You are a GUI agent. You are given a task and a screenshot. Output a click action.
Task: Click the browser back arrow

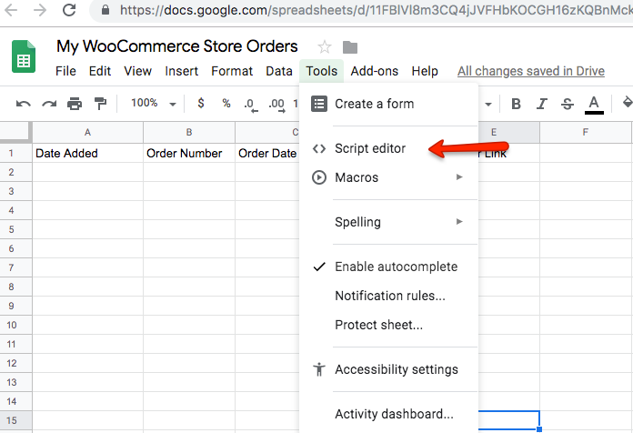click(11, 10)
